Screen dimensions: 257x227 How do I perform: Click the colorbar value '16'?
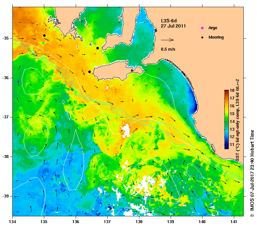click(232, 106)
